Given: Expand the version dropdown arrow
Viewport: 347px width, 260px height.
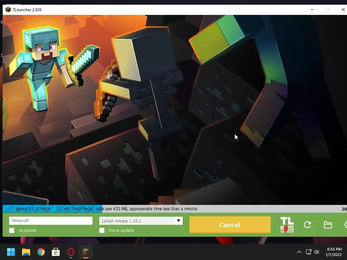Looking at the screenshot, I should (178, 221).
